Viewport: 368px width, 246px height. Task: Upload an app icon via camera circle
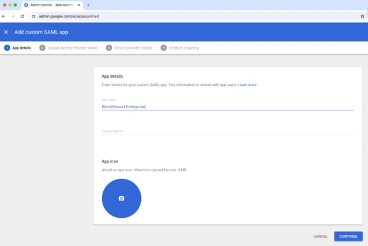click(121, 198)
